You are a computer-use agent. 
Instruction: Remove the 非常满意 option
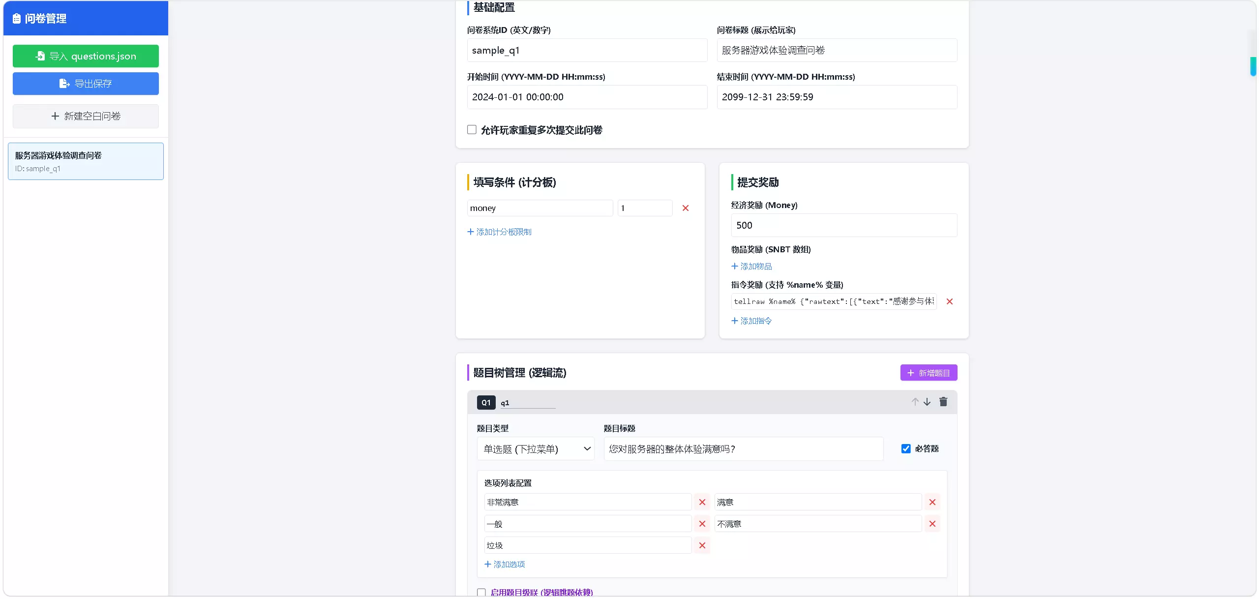point(702,502)
